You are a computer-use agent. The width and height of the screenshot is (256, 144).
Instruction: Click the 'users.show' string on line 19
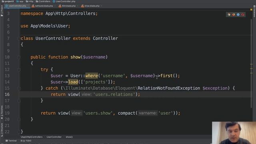(98, 113)
